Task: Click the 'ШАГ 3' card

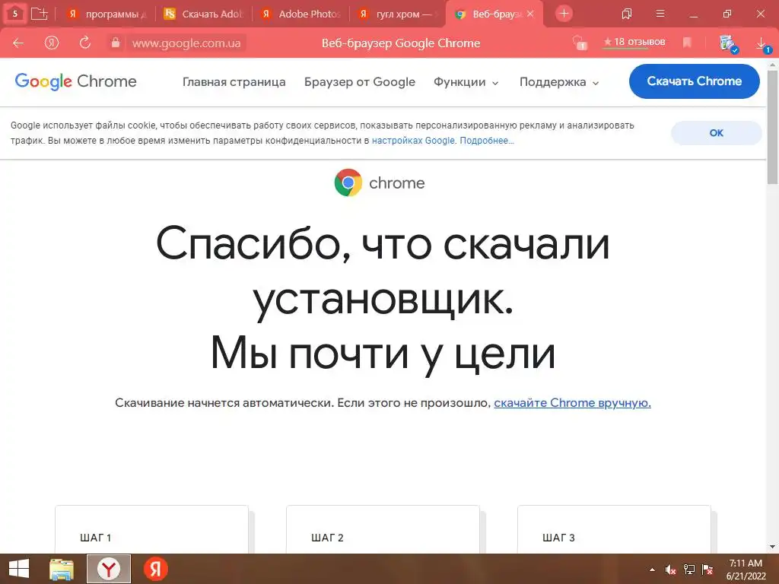Action: [614, 529]
